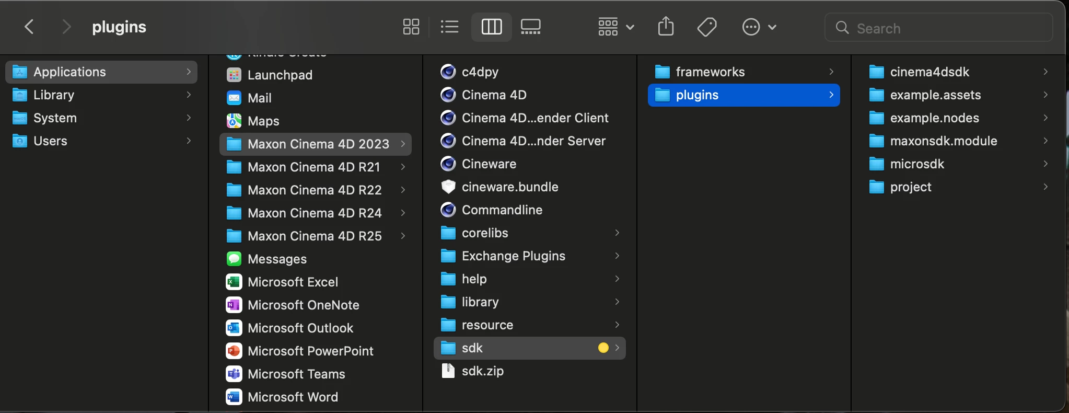Select the Maxon Cinema 4D 2023 folder

click(x=316, y=144)
